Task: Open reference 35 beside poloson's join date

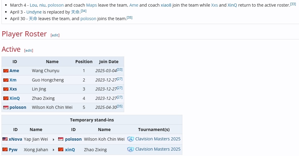Action: (120, 106)
